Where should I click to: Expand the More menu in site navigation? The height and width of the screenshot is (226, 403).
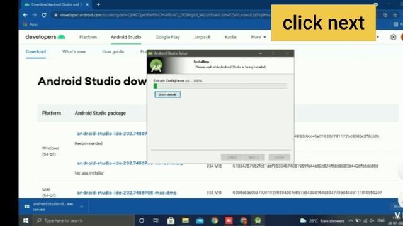pyautogui.click(x=258, y=37)
